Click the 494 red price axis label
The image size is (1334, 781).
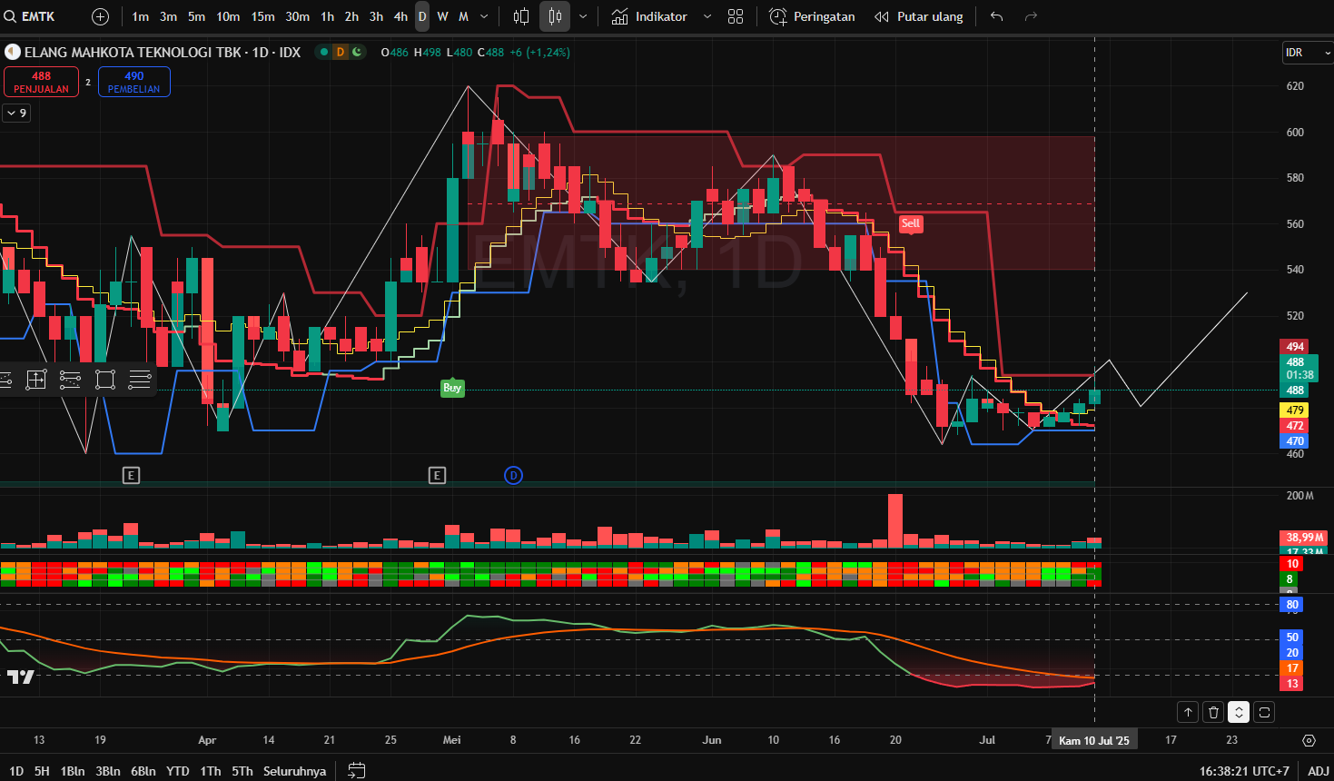point(1295,346)
